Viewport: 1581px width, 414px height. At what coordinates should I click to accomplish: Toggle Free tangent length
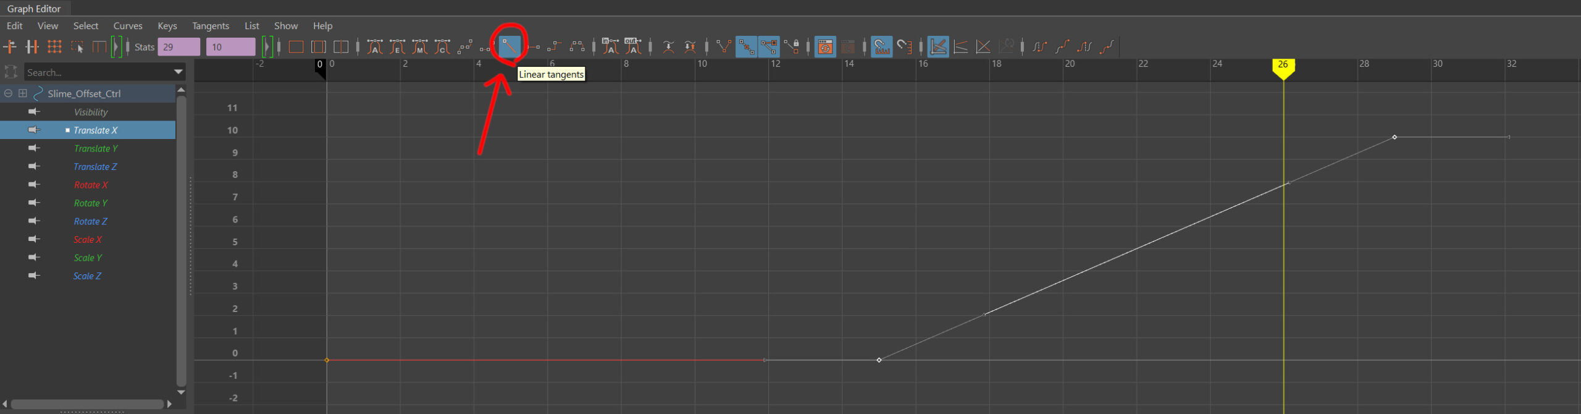point(769,46)
